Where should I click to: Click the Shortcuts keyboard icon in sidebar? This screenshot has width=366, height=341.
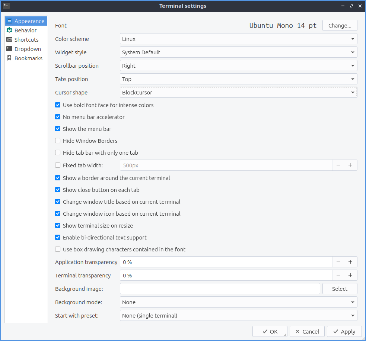(9, 40)
